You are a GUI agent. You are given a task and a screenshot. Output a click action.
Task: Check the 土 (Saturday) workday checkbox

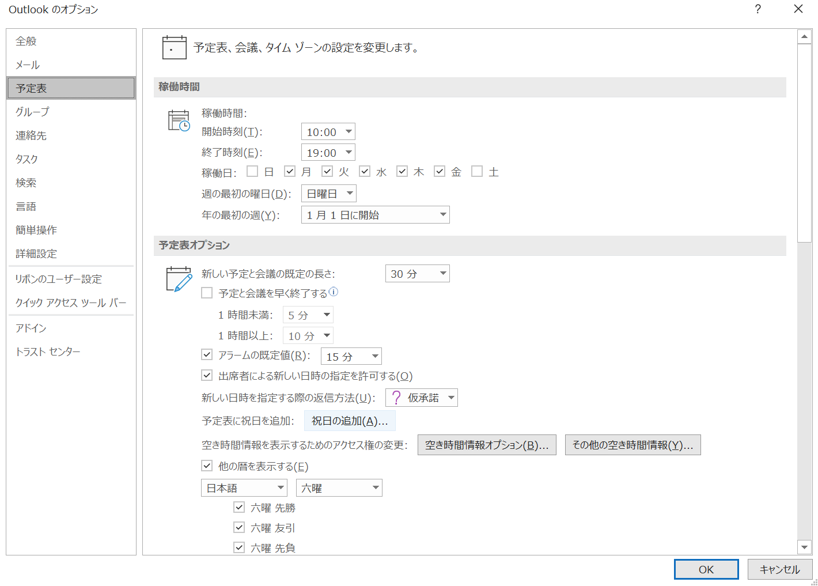click(x=477, y=171)
